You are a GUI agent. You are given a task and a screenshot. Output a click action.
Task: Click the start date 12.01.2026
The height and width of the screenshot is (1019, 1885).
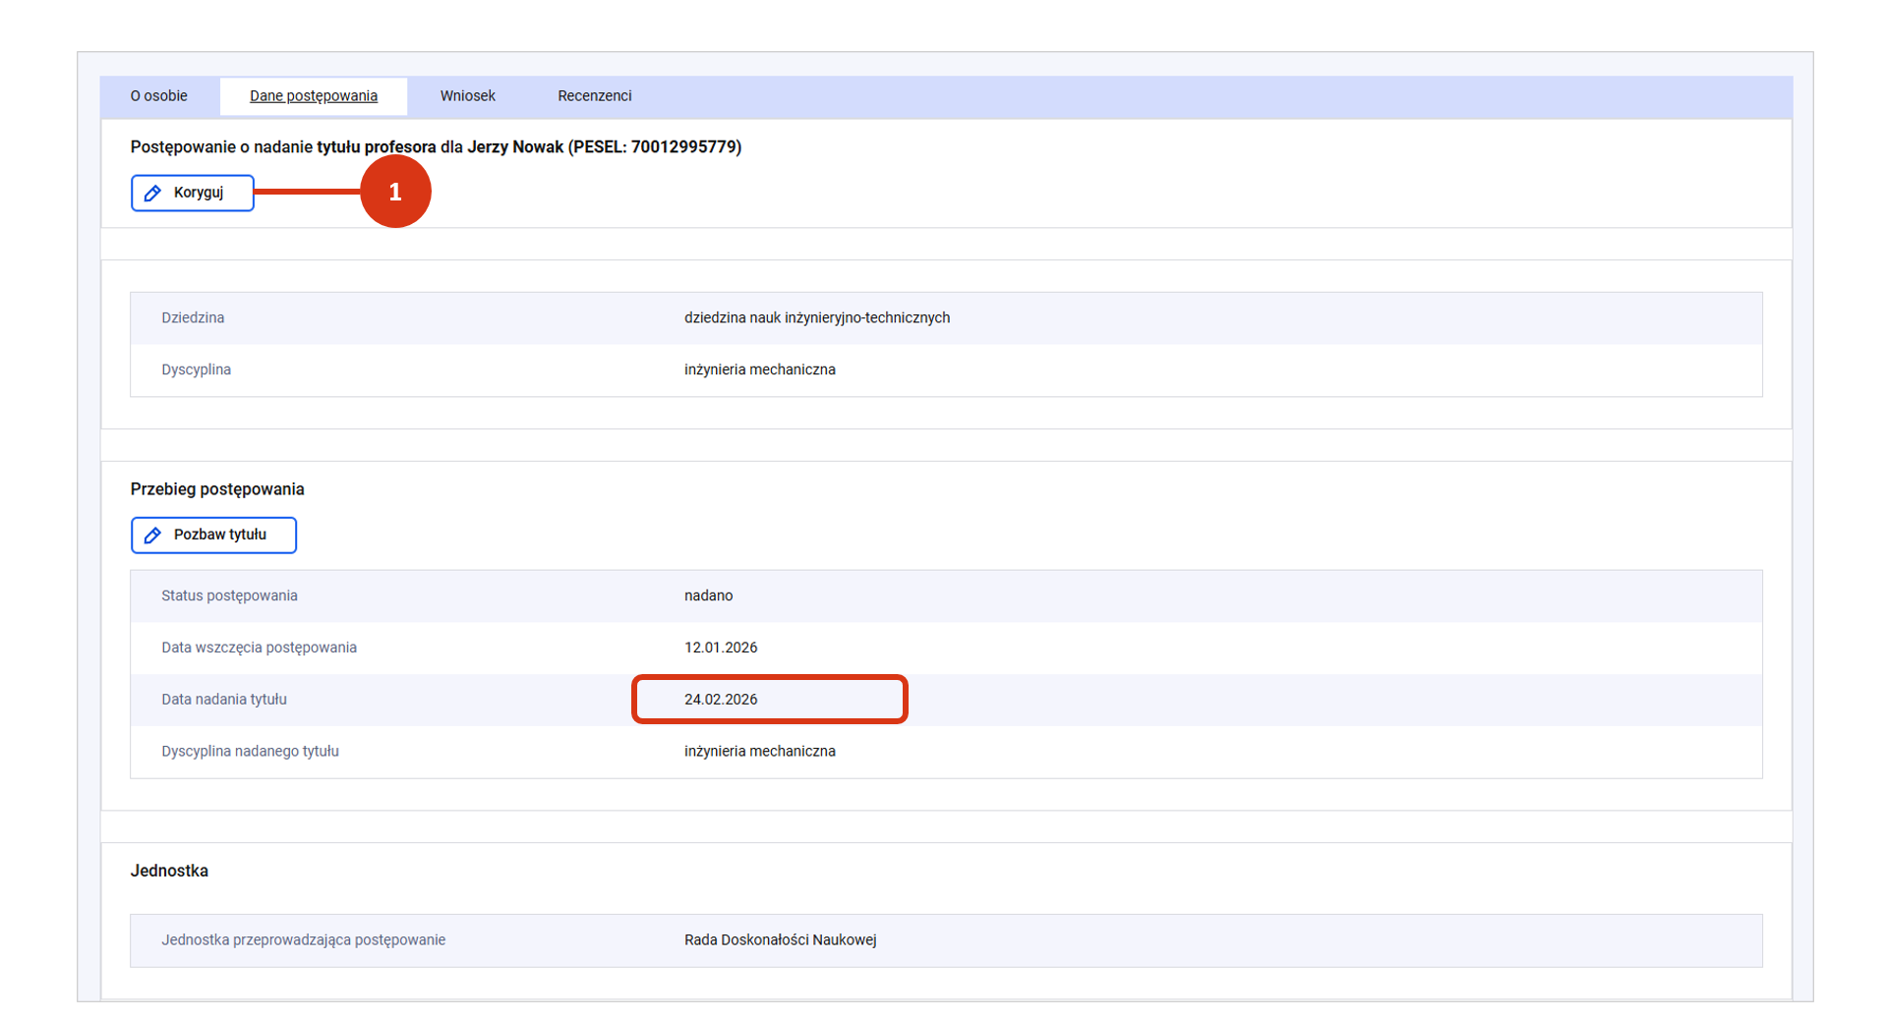(x=721, y=648)
